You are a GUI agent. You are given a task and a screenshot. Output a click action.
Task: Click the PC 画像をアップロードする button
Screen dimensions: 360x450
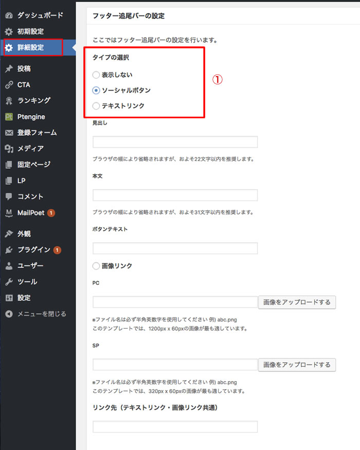[297, 302]
